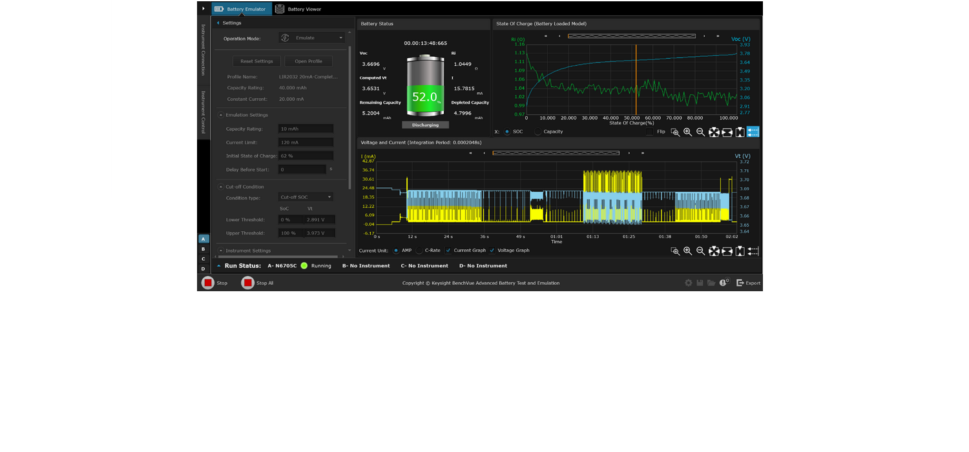Click the Stop All red square icon
Screen dimensions: 969x452
pos(248,283)
